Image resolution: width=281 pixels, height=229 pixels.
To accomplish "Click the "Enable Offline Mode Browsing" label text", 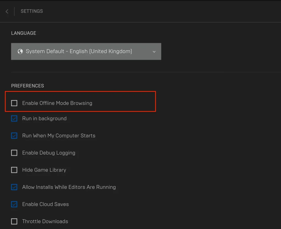I will coord(57,103).
